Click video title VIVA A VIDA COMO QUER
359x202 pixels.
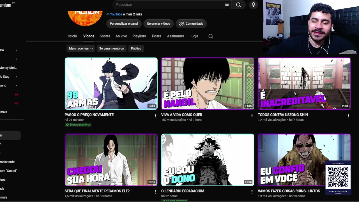[182, 115]
